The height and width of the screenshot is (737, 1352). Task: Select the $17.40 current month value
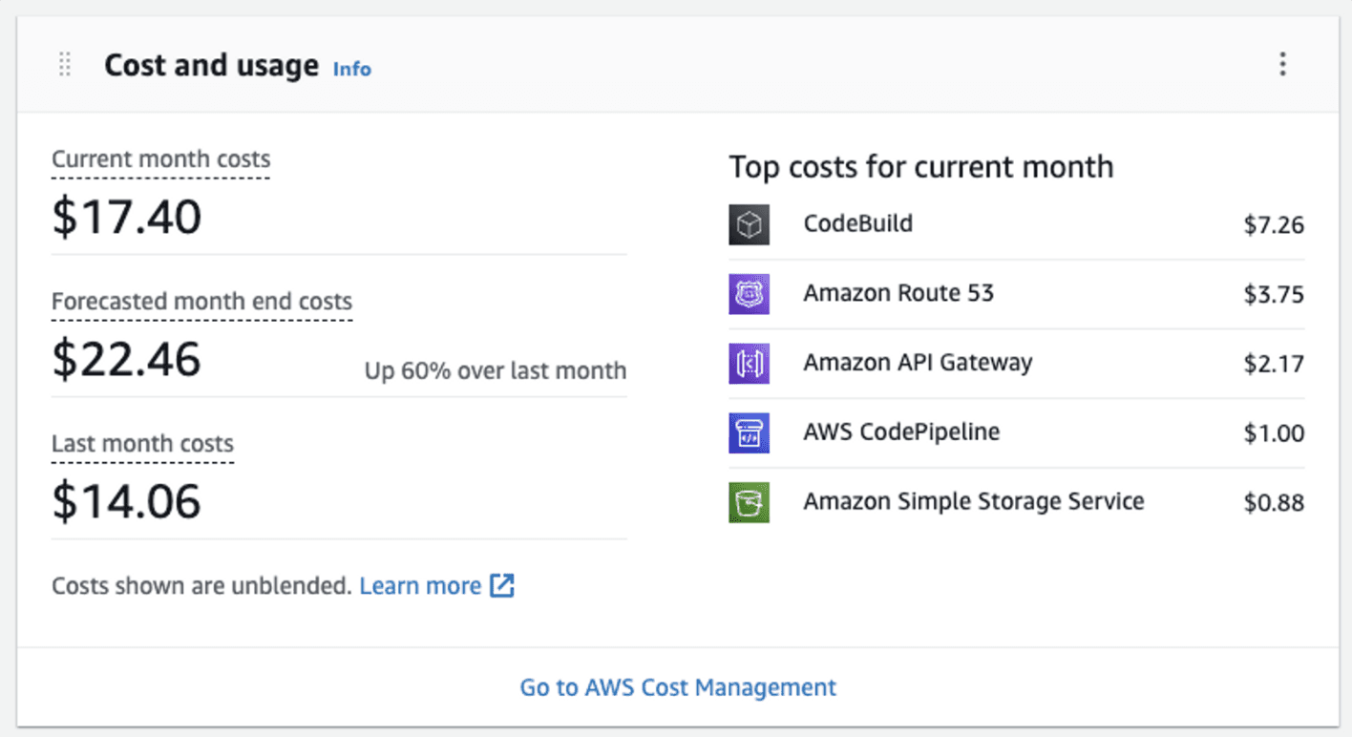click(x=126, y=216)
